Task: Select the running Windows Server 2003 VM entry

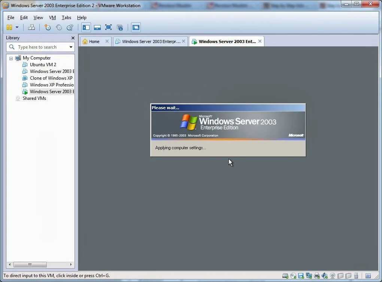Action: point(52,92)
